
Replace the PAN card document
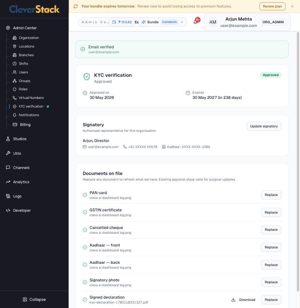pos(271,195)
